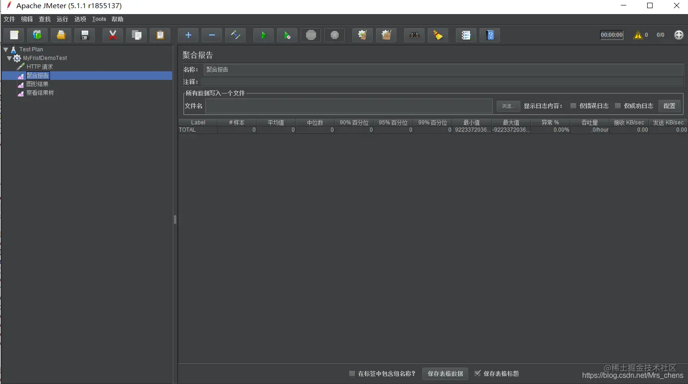Check 在标签中包含组名称 option
Screen dimensions: 688x384
tap(352, 374)
